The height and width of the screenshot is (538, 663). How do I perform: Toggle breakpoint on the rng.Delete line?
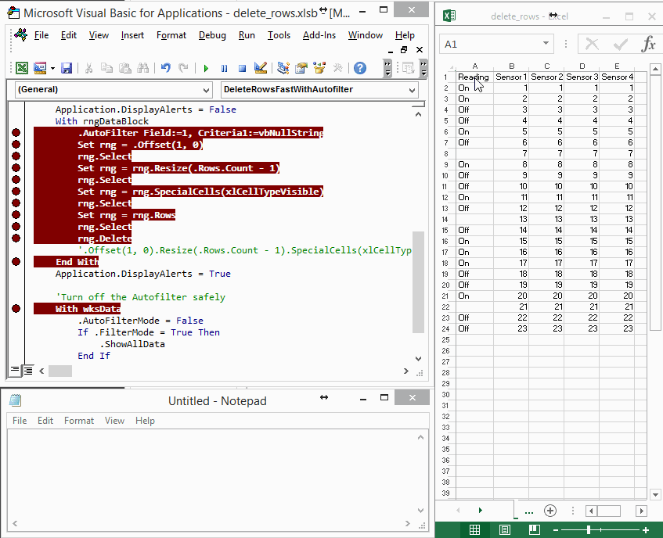(16, 239)
